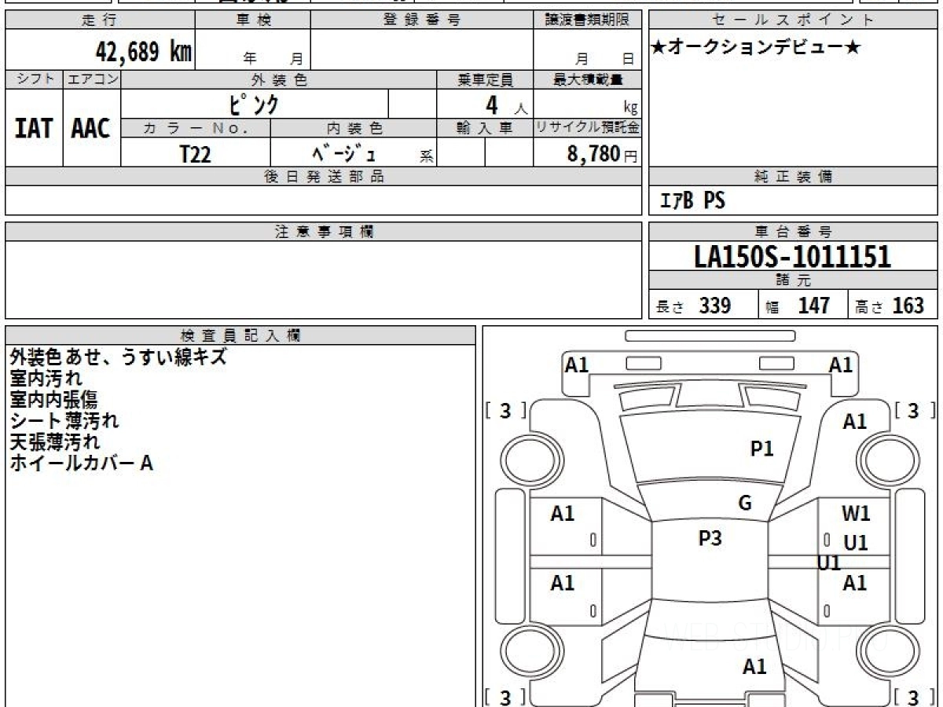
Task: Click the inspector note 室内内張傷
Action: 53,399
